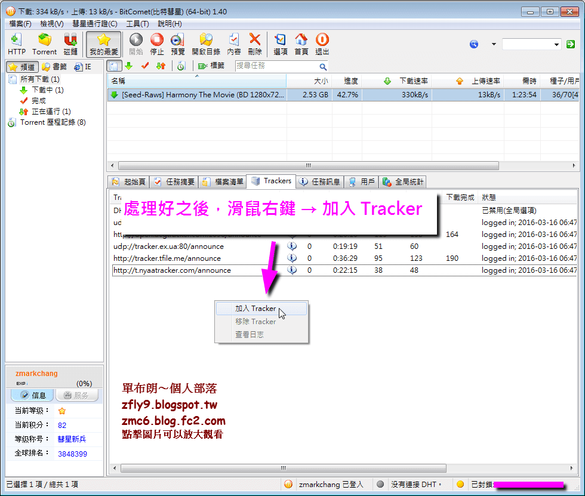This screenshot has height=496, width=585.
Task: Open the Trackers tab
Action: pyautogui.click(x=271, y=181)
